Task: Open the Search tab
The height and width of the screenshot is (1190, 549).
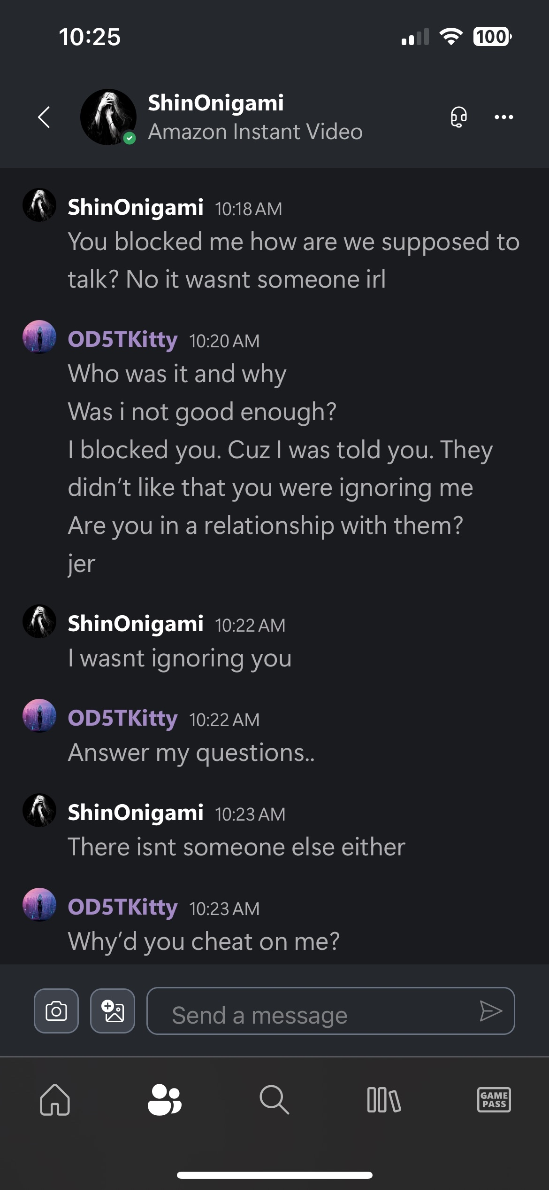Action: pos(274,1100)
